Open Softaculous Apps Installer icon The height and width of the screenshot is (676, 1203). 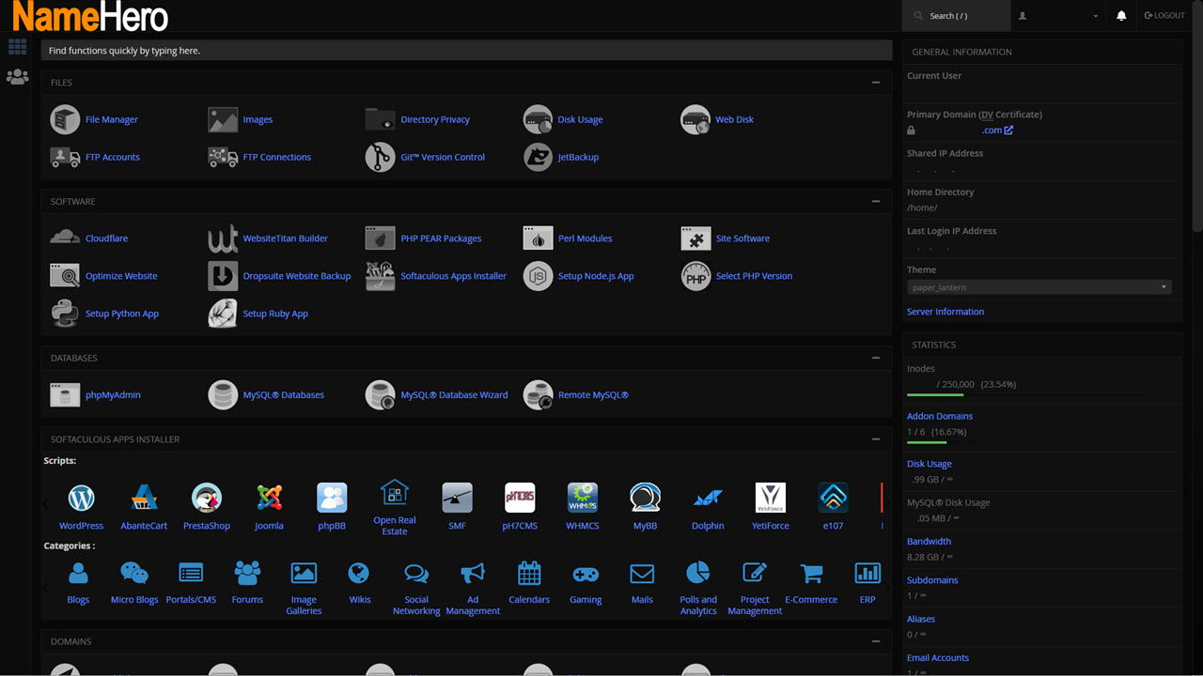(x=381, y=276)
